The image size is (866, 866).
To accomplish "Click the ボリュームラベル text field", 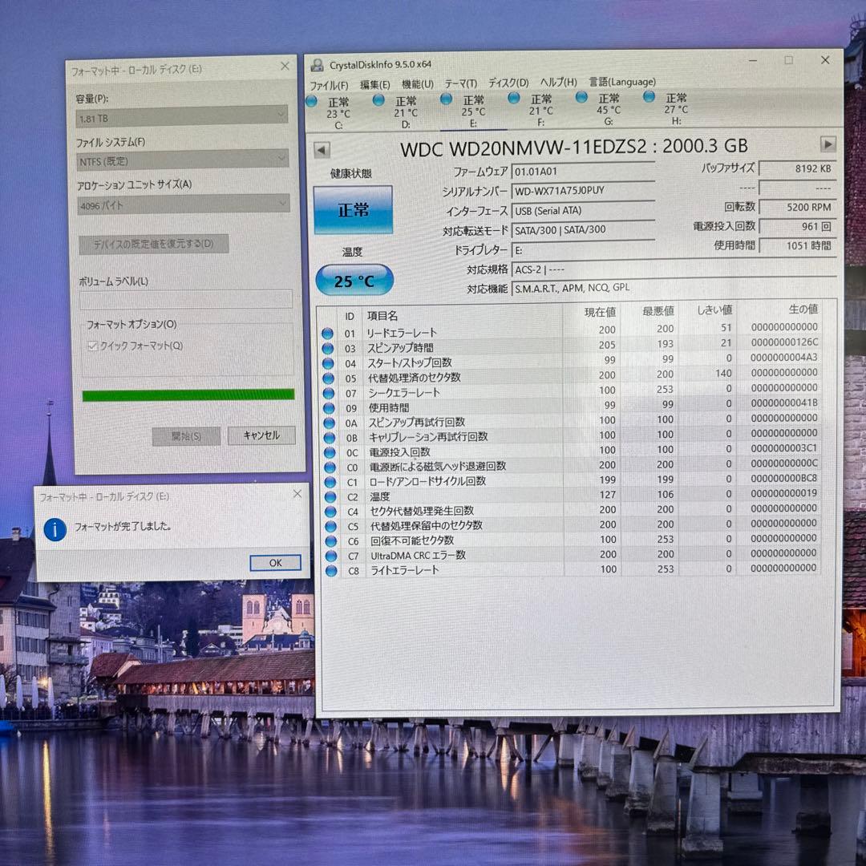I will coord(186,299).
